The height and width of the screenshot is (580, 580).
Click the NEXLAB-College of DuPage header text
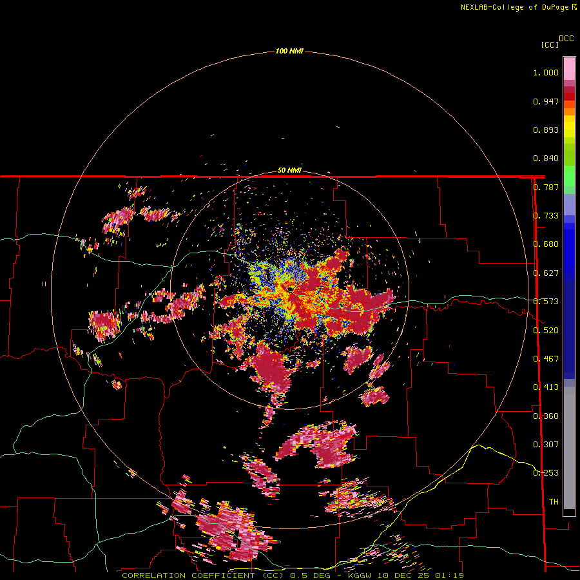(x=514, y=7)
